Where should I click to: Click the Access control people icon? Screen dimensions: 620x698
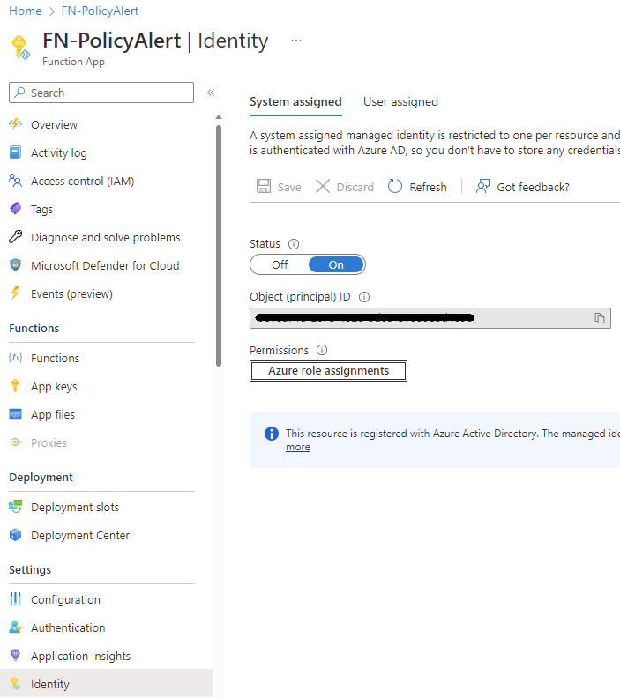[x=16, y=181]
